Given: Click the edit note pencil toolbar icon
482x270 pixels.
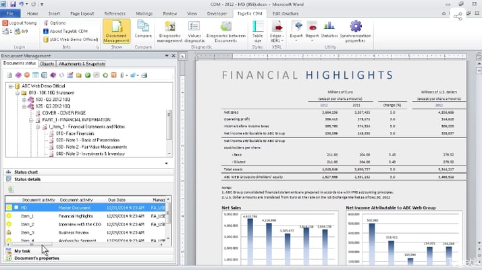Looking at the screenshot, I should point(70,75).
